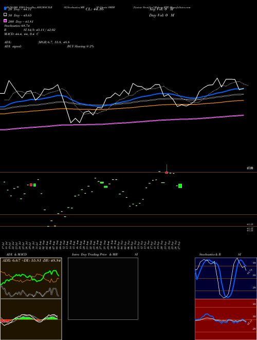This screenshot has width=257, height=340.
Task: Click the large green candle at right end
Action: tap(180, 186)
